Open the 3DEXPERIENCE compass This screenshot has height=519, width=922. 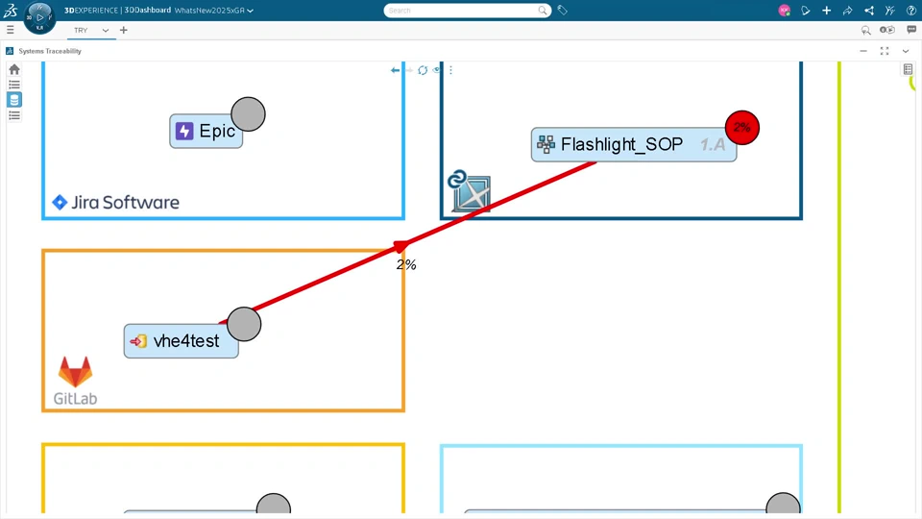pyautogui.click(x=39, y=17)
